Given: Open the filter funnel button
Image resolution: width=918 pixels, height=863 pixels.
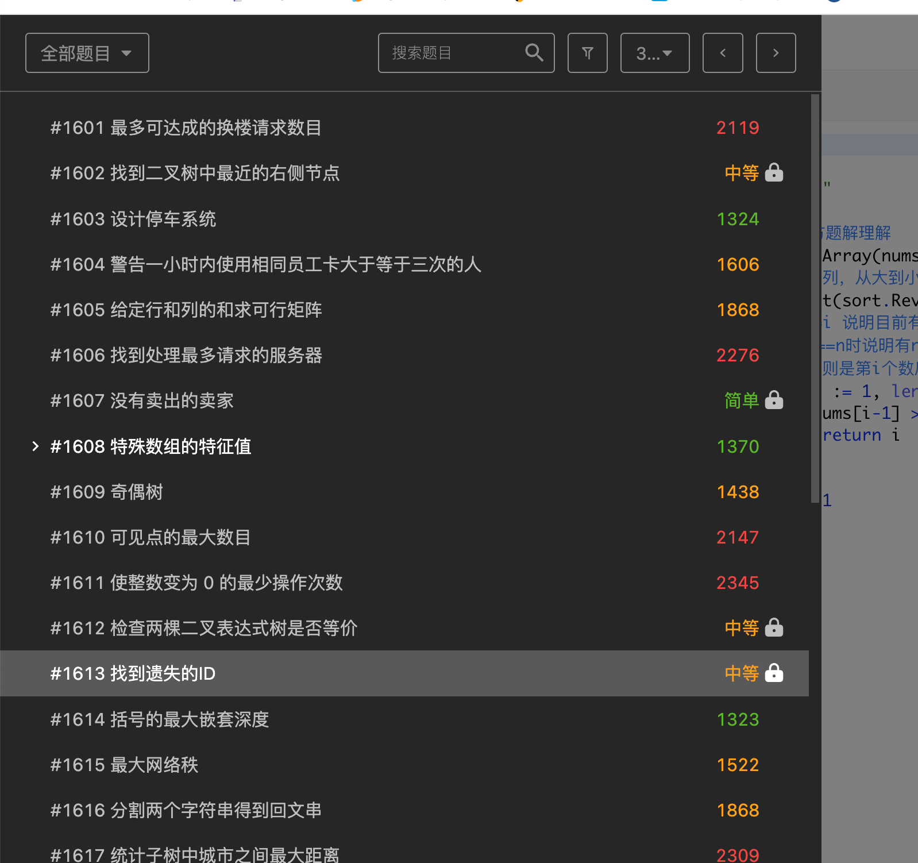Looking at the screenshot, I should tap(587, 53).
